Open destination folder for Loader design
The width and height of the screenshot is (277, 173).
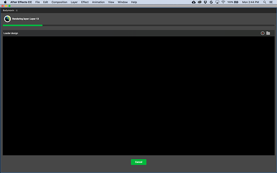(268, 33)
